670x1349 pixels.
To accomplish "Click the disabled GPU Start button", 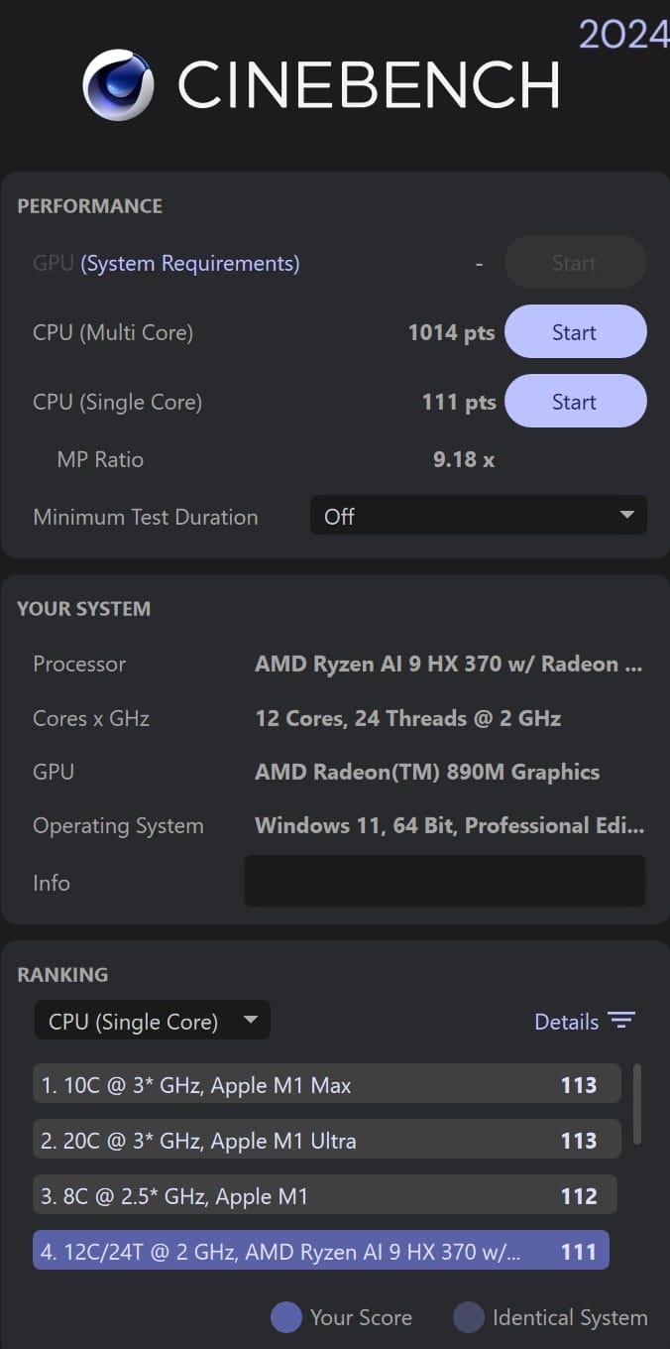I will [x=575, y=262].
